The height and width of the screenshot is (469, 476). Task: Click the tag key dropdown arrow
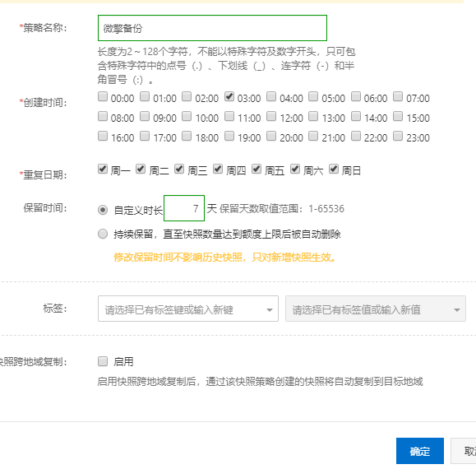(x=270, y=310)
